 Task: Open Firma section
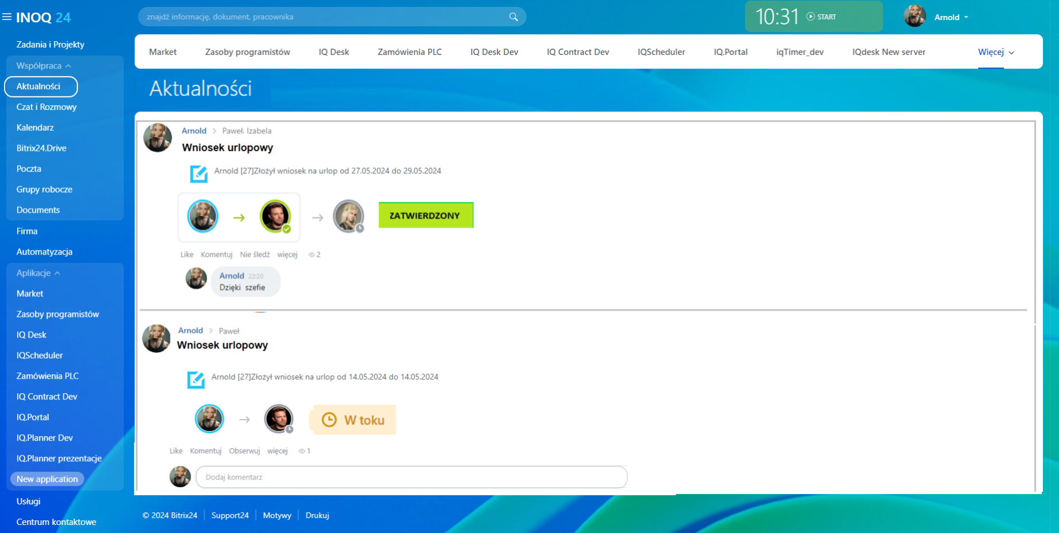[27, 232]
